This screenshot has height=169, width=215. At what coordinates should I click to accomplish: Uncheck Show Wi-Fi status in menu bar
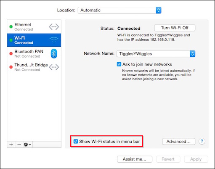pos(76,141)
